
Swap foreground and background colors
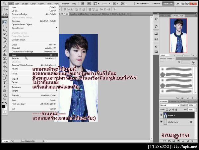(x=6, y=103)
